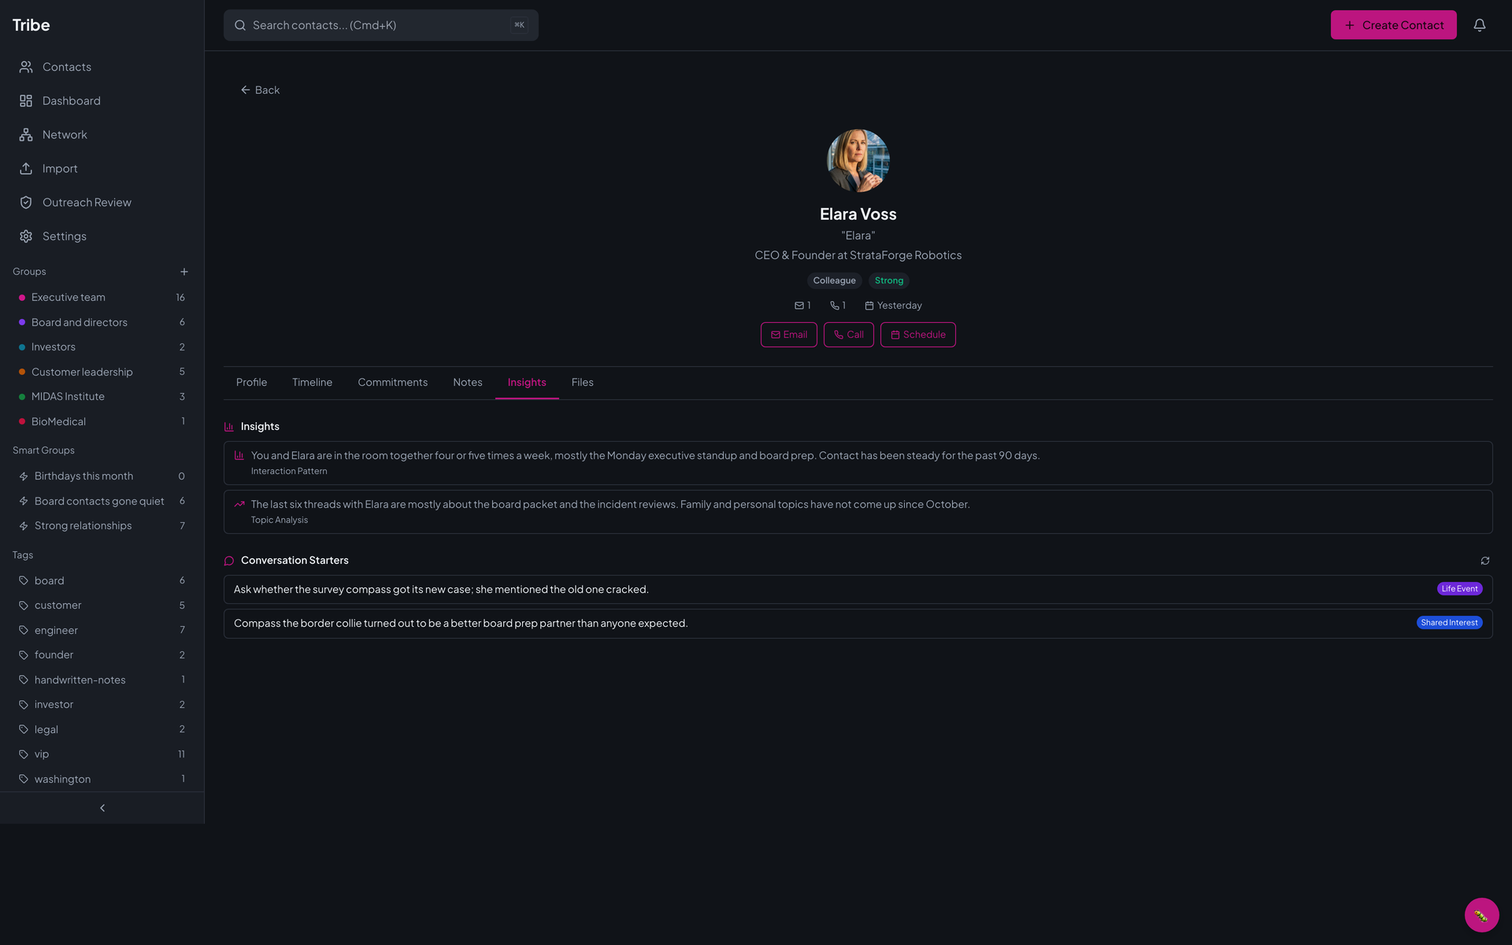Open the Customer leadership group

(102, 372)
